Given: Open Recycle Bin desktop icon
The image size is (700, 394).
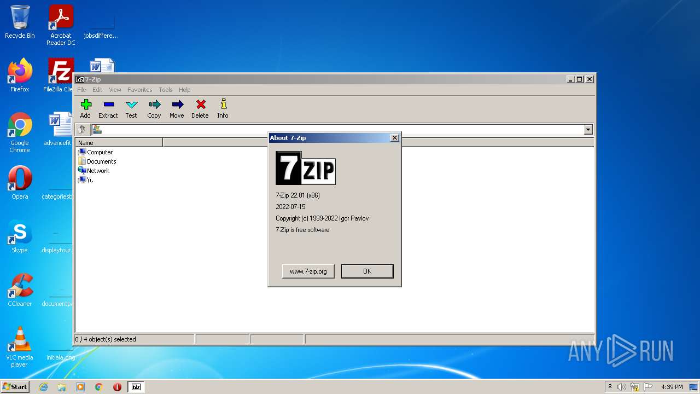Looking at the screenshot, I should point(20,22).
